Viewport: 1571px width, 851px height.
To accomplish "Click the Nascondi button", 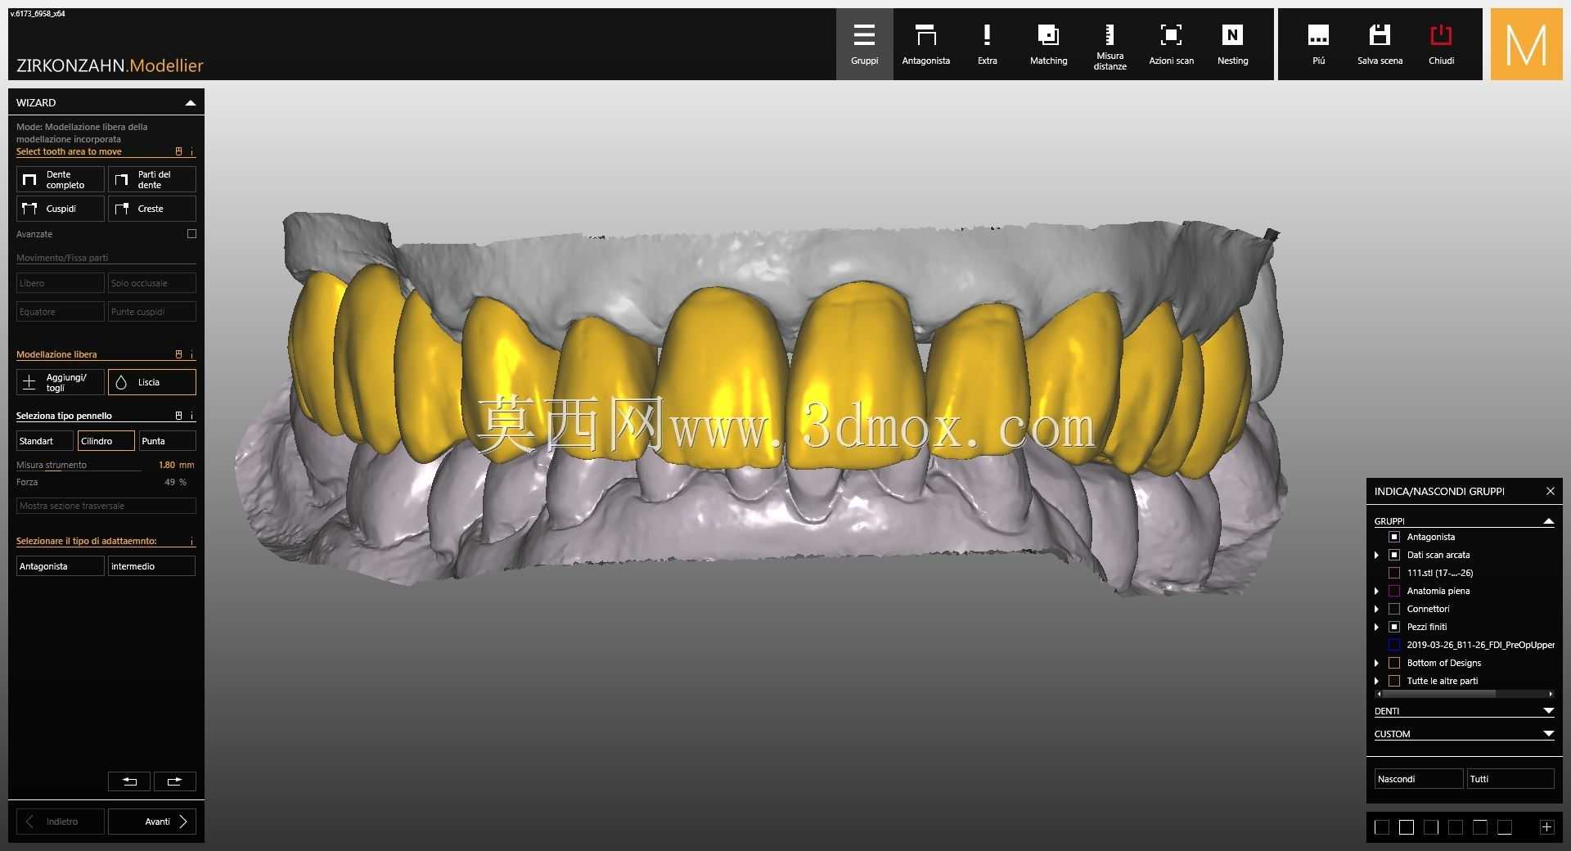I will [x=1419, y=779].
